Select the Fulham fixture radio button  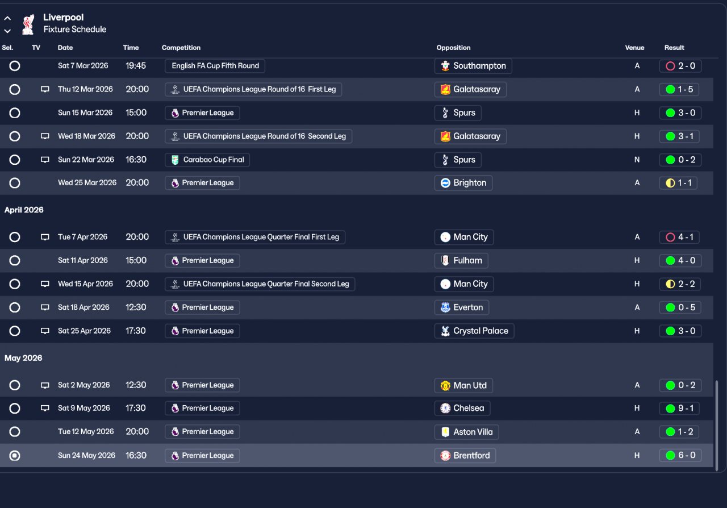[x=15, y=260]
